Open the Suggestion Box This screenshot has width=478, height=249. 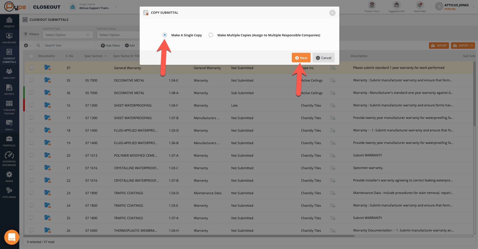396,7
